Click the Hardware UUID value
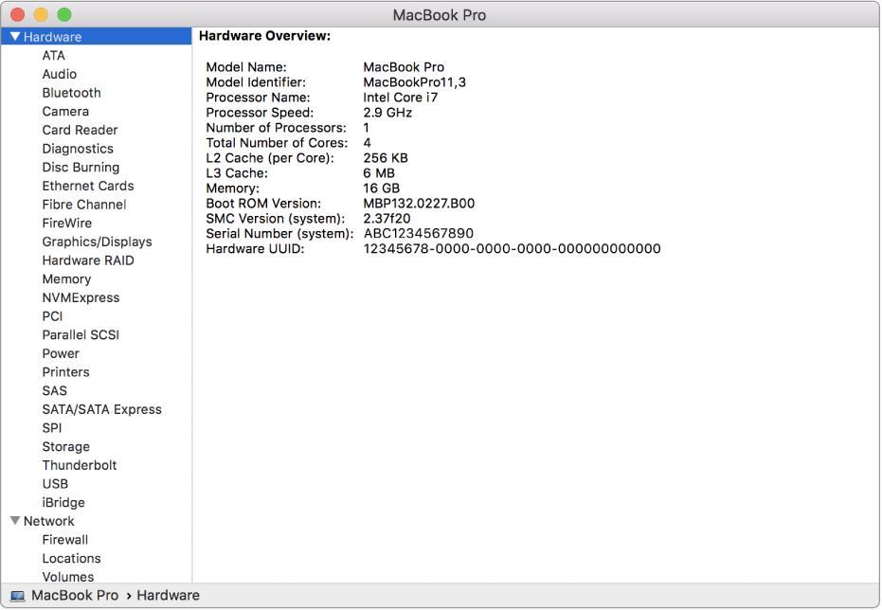Screen dimensions: 882x610 (x=512, y=248)
